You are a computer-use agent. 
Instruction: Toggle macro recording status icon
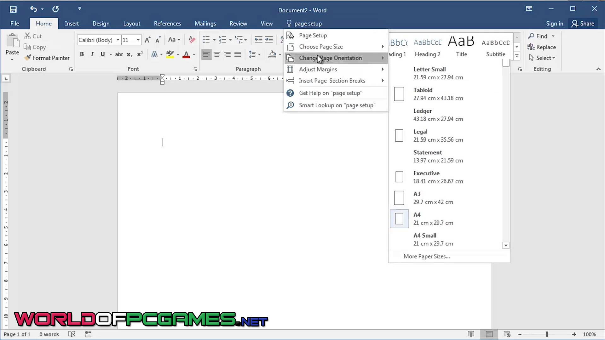pyautogui.click(x=88, y=334)
